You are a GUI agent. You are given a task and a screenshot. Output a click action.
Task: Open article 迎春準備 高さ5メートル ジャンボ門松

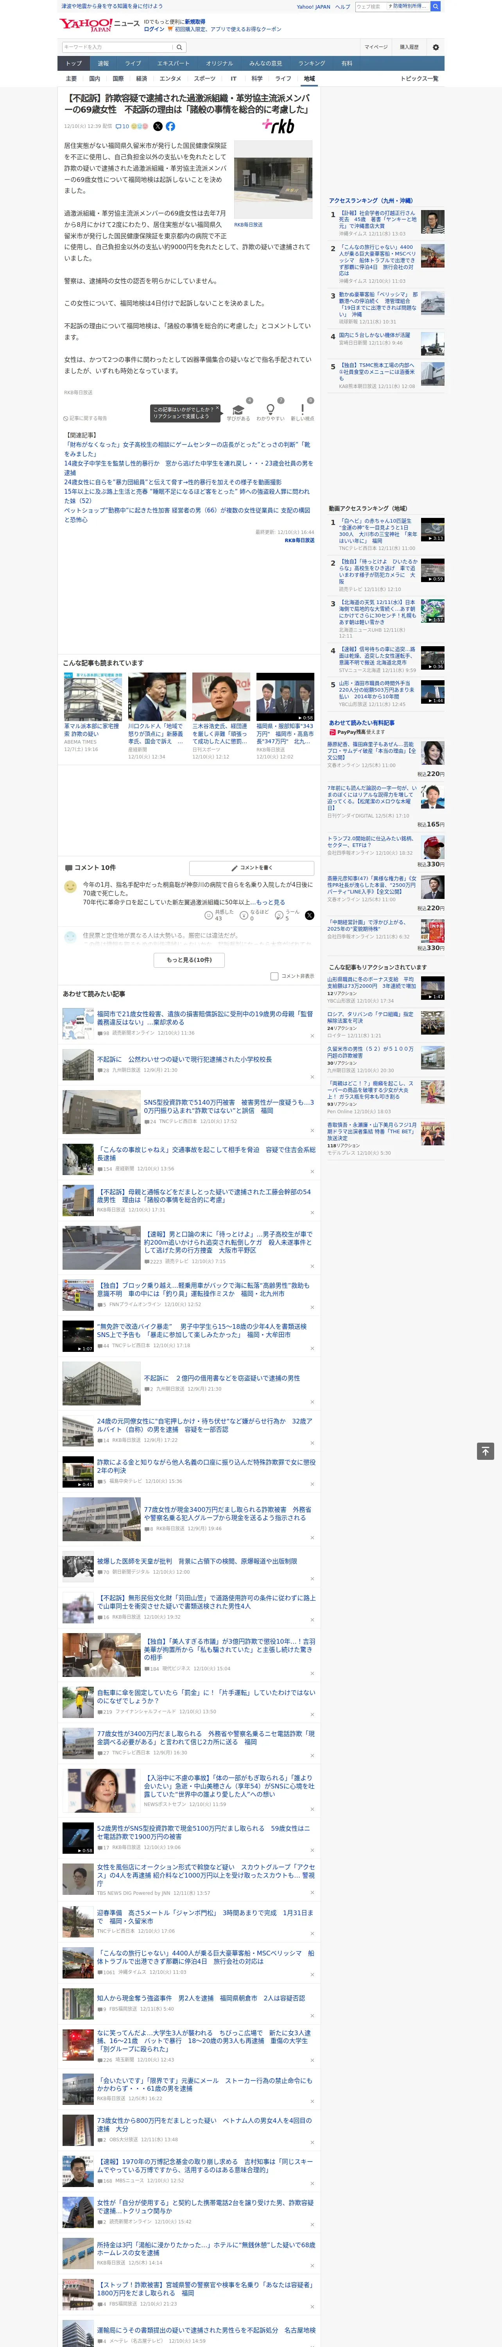[205, 1917]
